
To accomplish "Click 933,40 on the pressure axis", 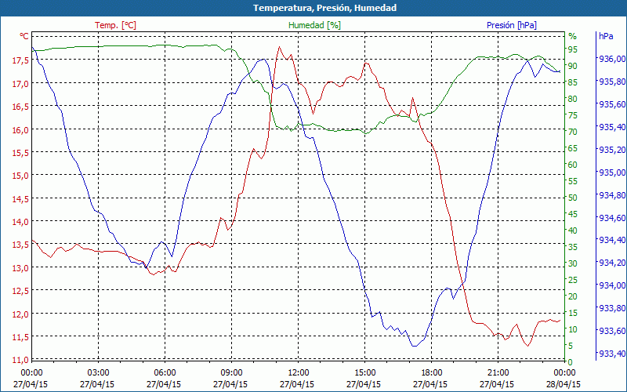I will (611, 354).
